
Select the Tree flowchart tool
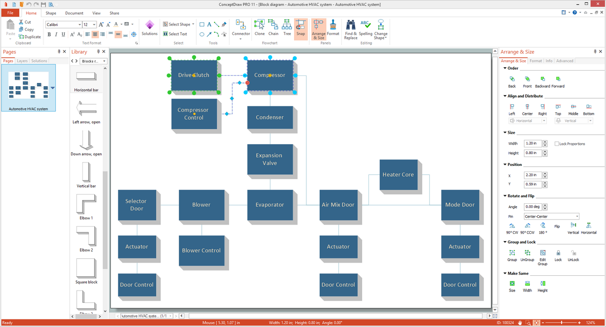287,27
